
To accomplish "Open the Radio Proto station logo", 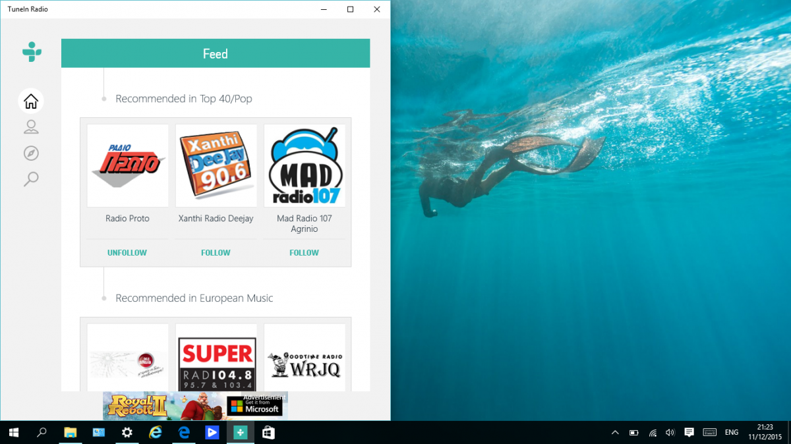I will click(128, 166).
